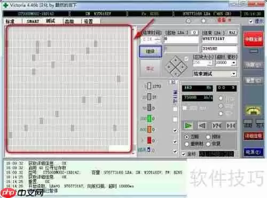Viewport: 267px width, 198px height.
Task: Click the scan map scrollbar down arrow
Action: tap(134, 153)
